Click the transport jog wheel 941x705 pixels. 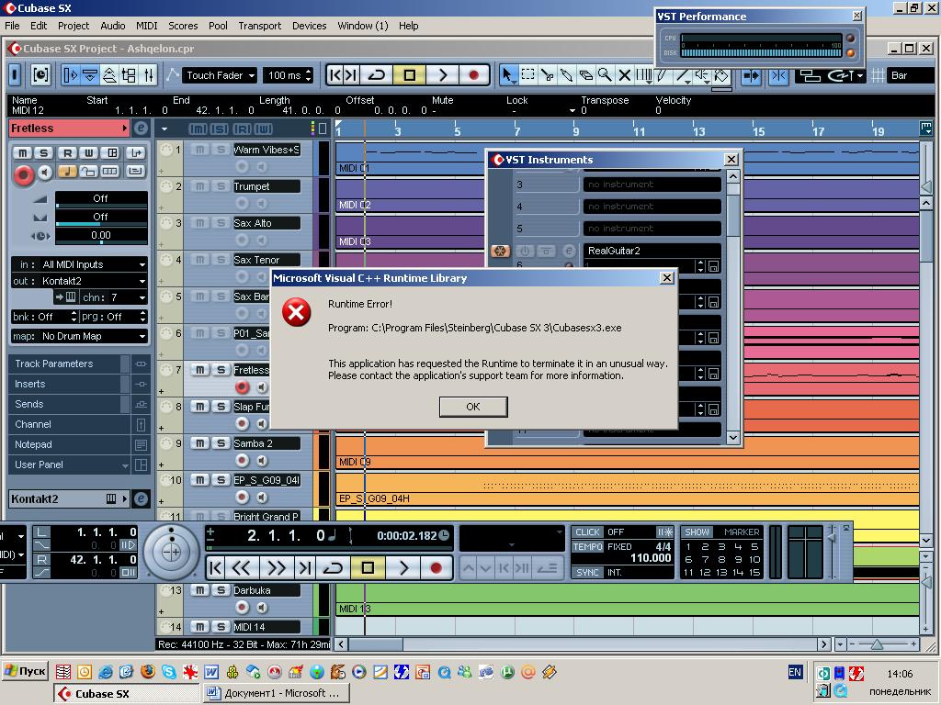[x=171, y=552]
